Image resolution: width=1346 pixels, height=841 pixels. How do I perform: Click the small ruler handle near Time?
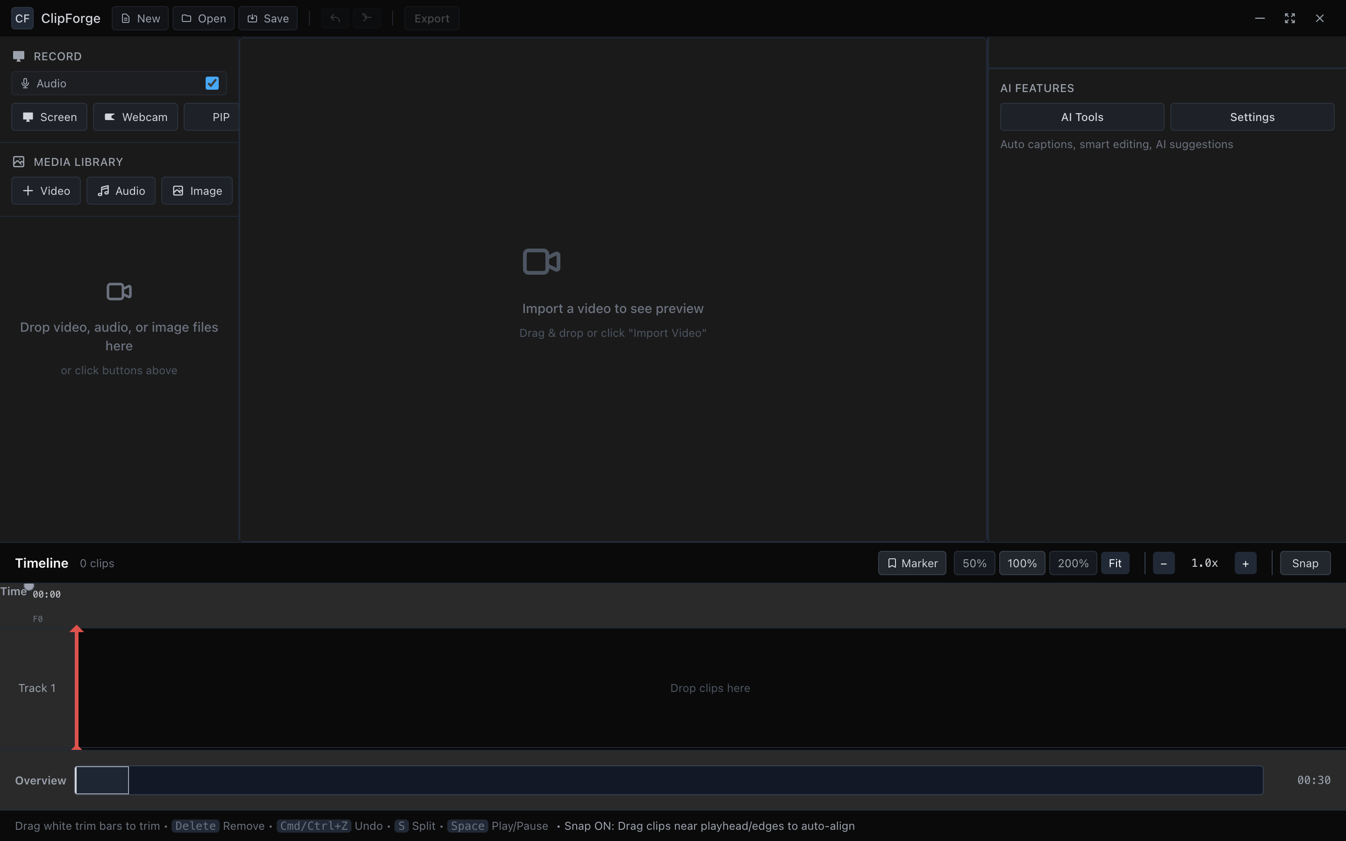(29, 586)
